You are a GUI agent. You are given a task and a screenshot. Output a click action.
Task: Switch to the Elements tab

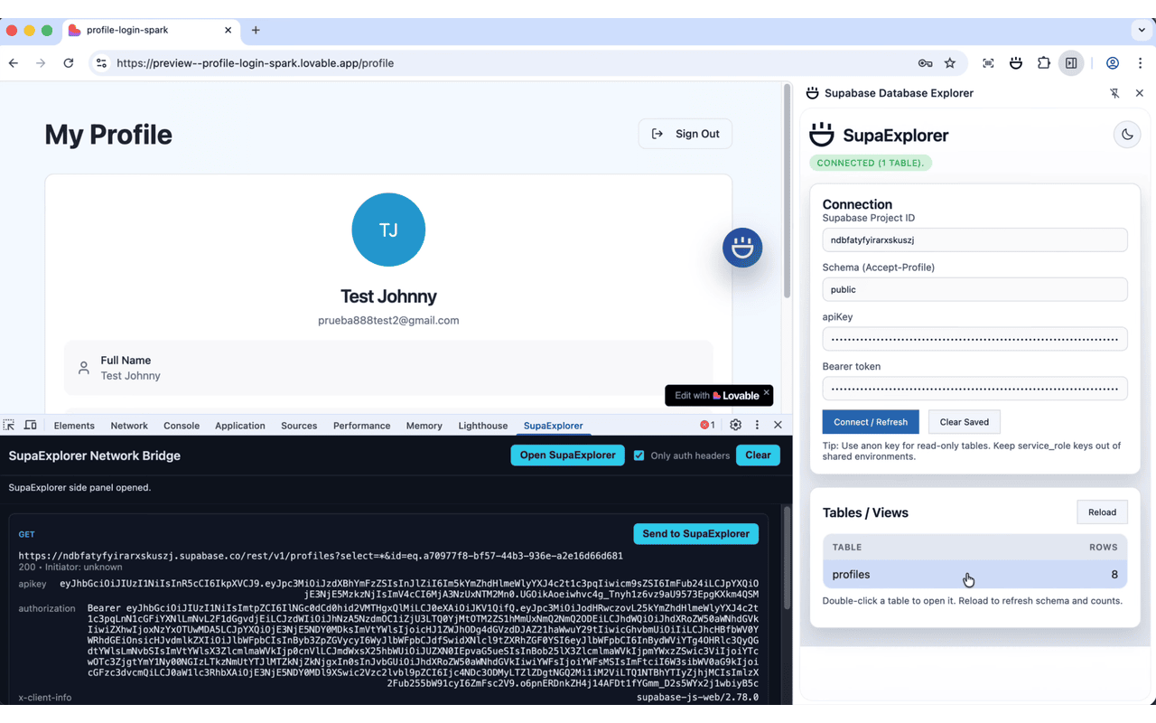click(x=74, y=426)
